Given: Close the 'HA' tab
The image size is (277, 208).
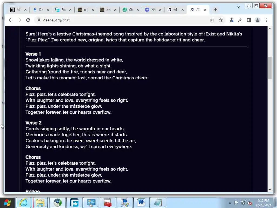Looking at the screenshot, I should pyautogui.click(x=160, y=10).
